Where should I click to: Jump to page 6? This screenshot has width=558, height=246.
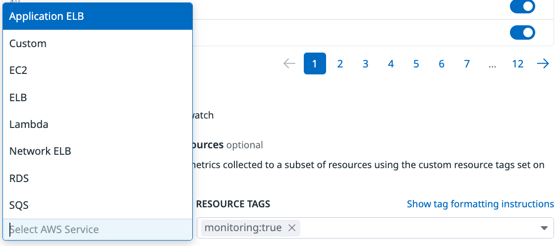(442, 63)
